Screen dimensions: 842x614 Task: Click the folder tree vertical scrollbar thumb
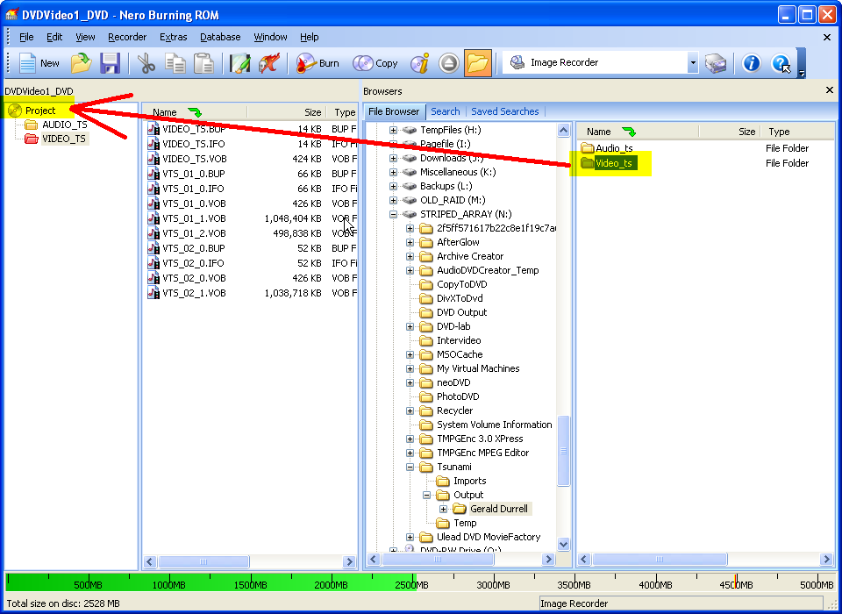pos(564,449)
